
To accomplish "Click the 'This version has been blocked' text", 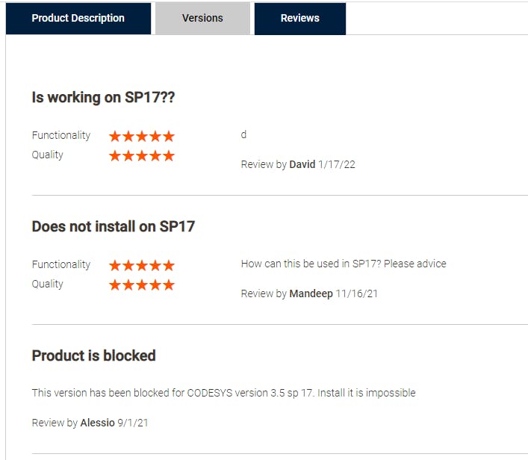I will click(223, 393).
